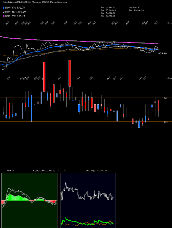Click the 'Pre O: 343.05' value
Viewport: 172px width, 228px height.
[108, 7]
